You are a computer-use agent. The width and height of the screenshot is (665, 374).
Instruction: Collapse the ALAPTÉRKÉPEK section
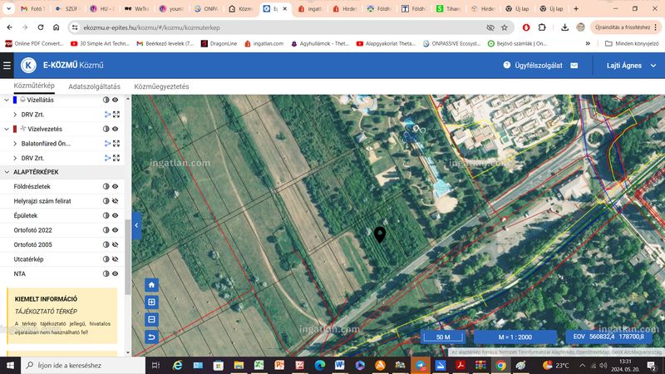[x=7, y=172]
